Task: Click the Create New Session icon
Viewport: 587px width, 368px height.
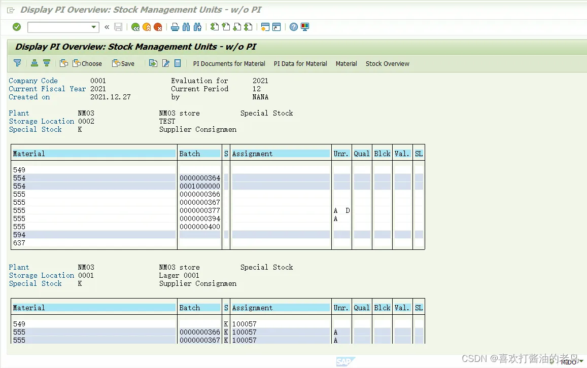Action: point(265,27)
